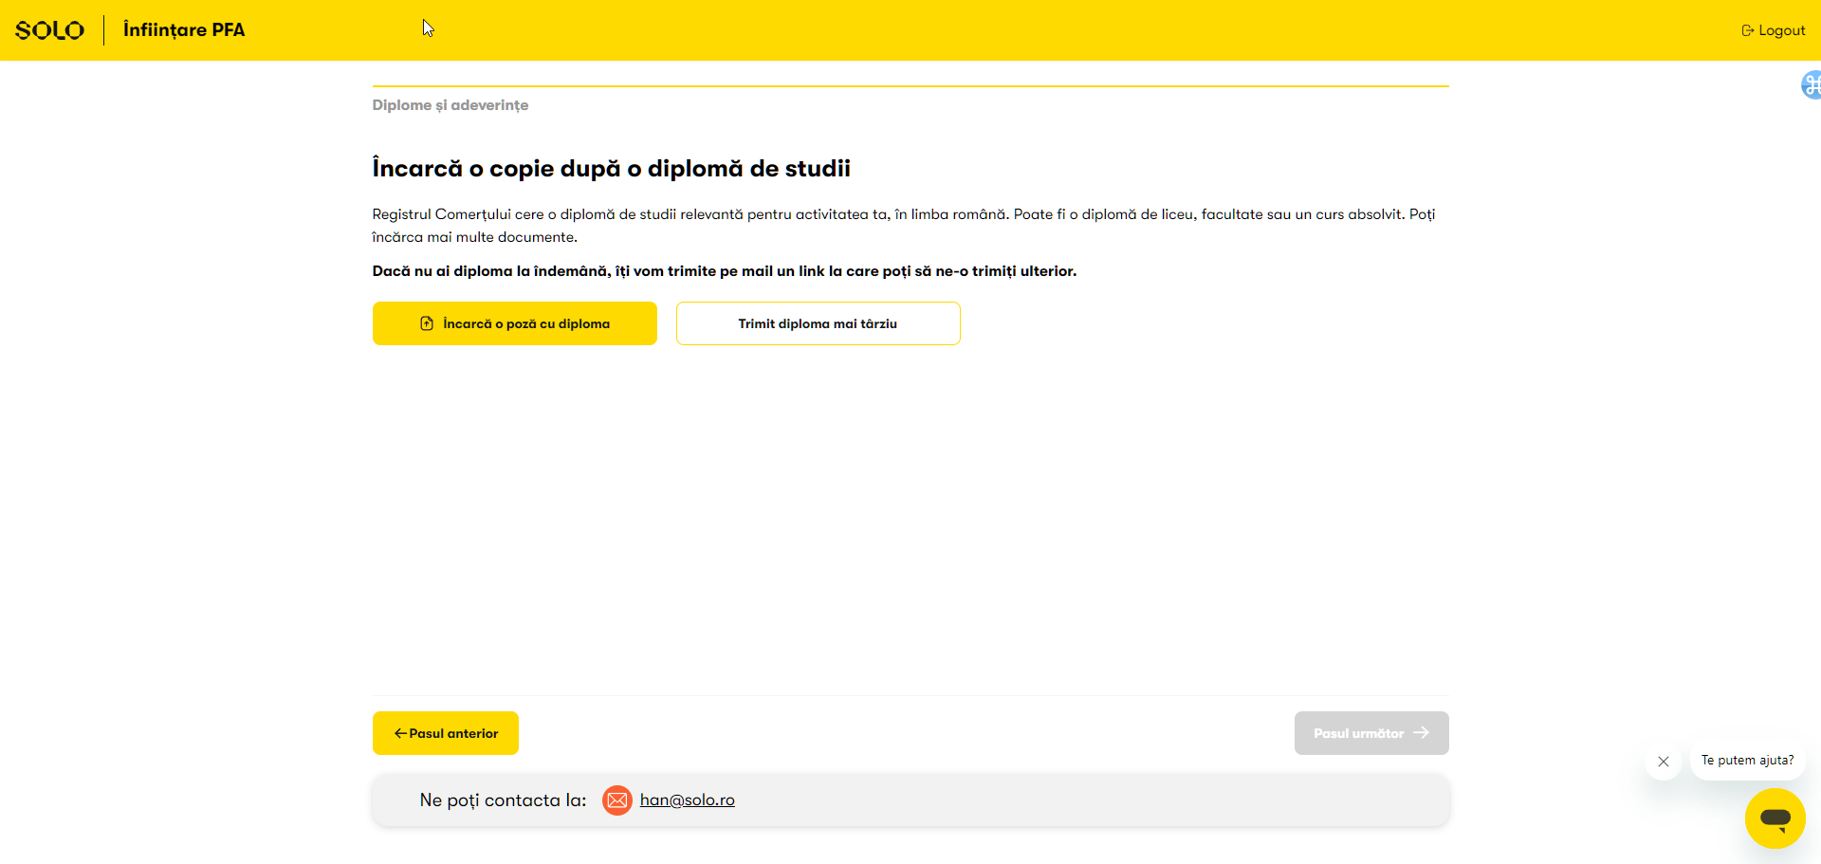Click the red envelope email icon
Image resolution: width=1821 pixels, height=864 pixels.
click(x=616, y=800)
